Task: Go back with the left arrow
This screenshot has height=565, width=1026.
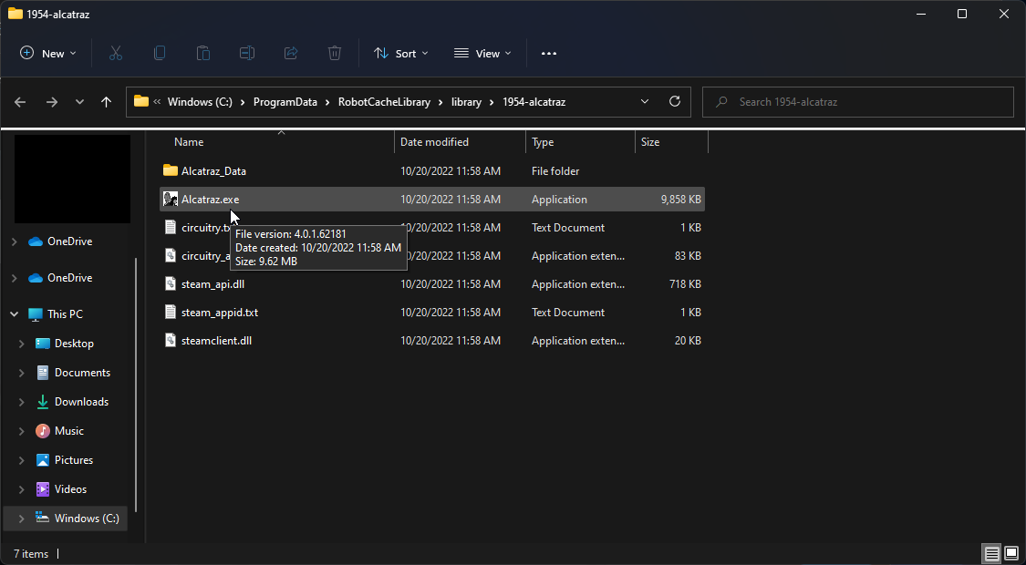Action: pos(20,102)
